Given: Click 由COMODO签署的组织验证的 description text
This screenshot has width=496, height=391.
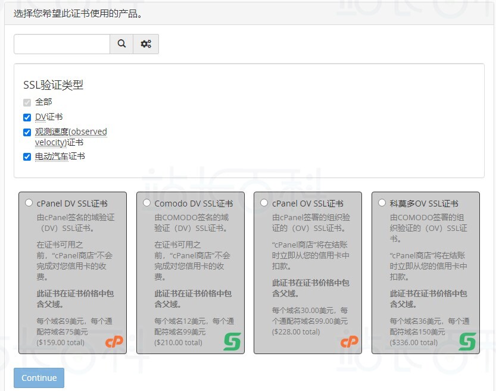Looking at the screenshot, I should coord(428,228).
